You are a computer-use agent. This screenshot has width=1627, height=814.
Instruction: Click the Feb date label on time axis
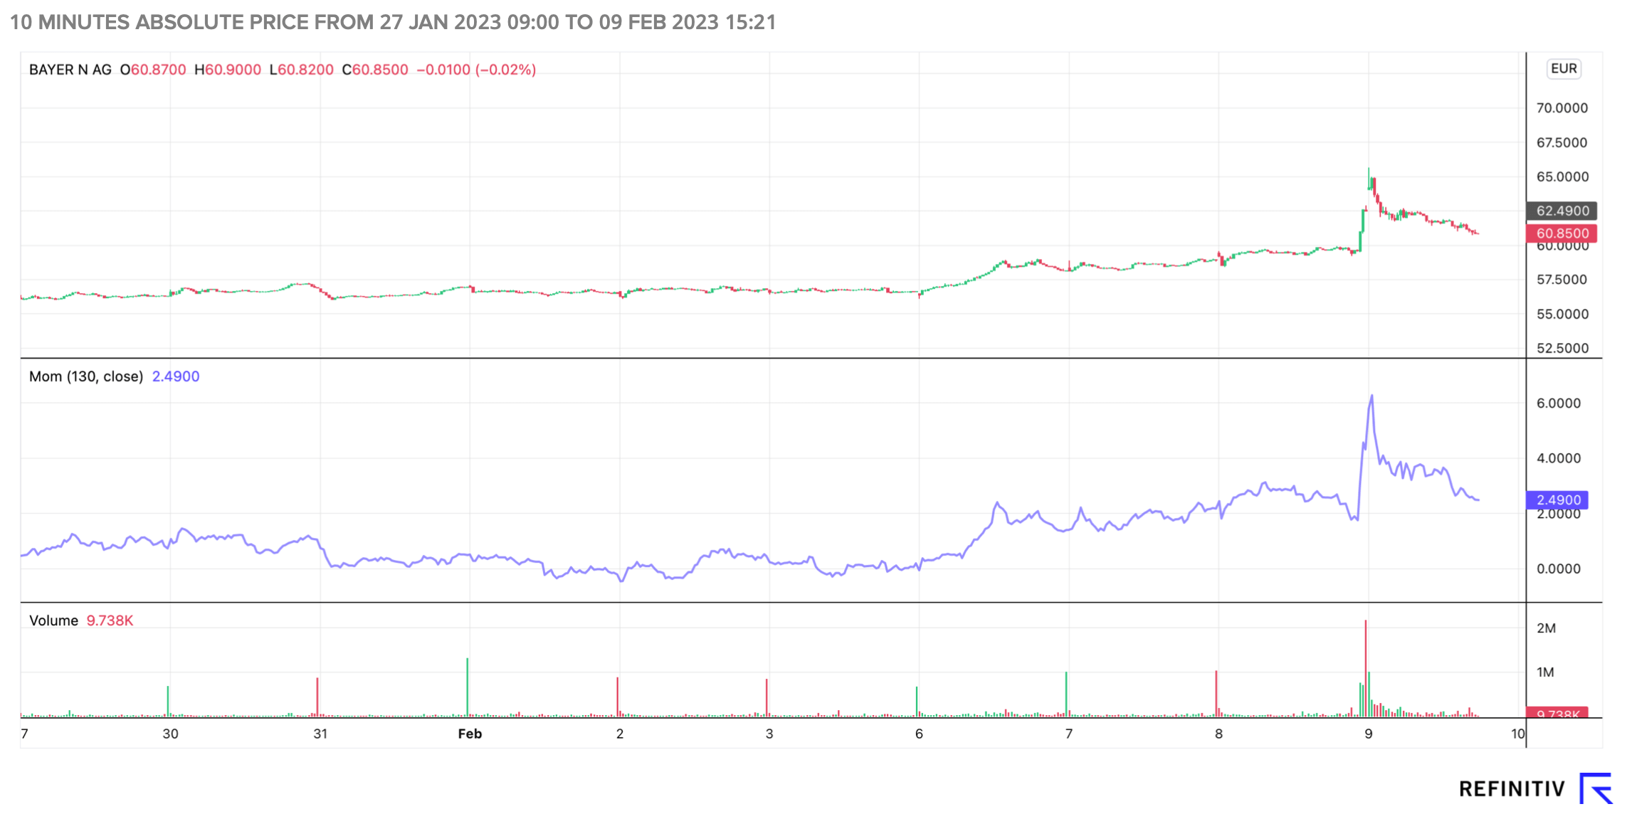(x=470, y=734)
